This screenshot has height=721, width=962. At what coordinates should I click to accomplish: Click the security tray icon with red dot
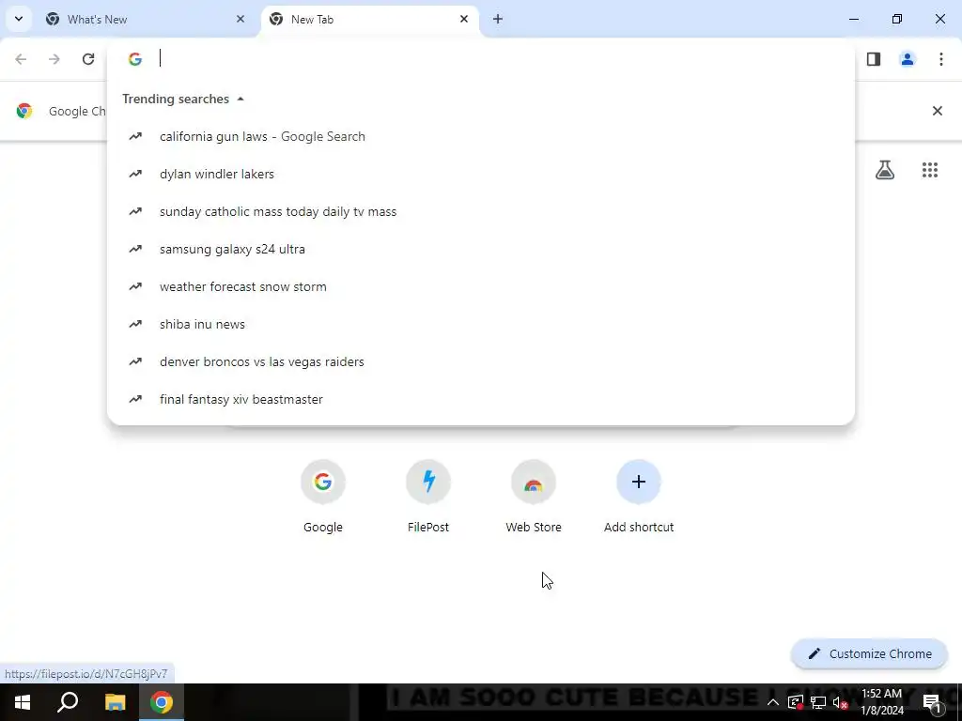point(796,702)
